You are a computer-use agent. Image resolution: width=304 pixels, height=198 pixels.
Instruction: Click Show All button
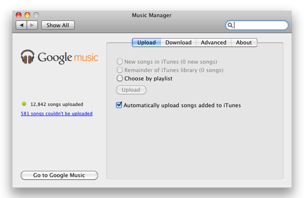[x=58, y=25]
